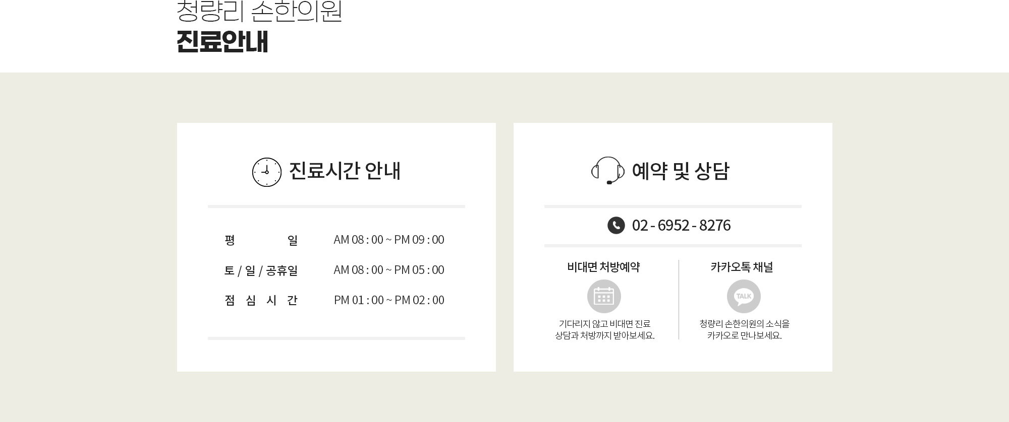Select the 비대면 처방예약 heading

point(603,267)
